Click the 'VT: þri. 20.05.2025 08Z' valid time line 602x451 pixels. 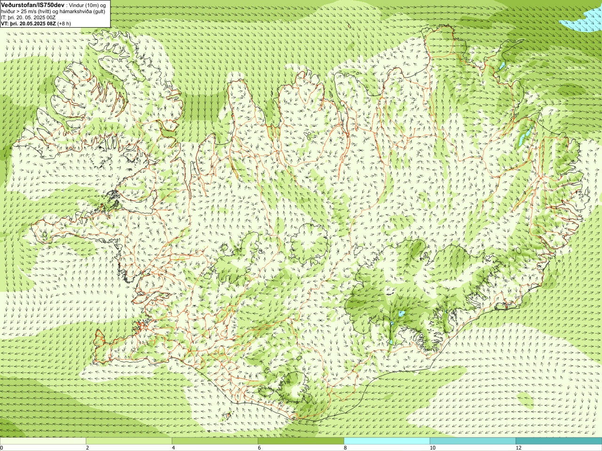(x=28, y=23)
